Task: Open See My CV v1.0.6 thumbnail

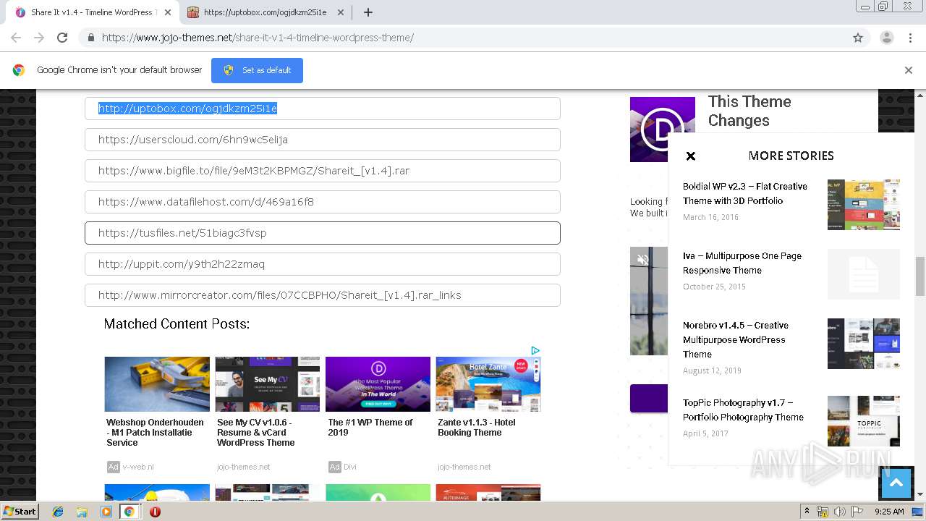Action: pyautogui.click(x=268, y=384)
